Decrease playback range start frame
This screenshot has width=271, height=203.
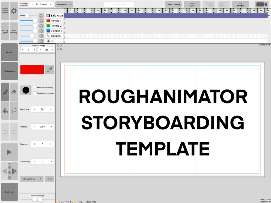click(23, 50)
